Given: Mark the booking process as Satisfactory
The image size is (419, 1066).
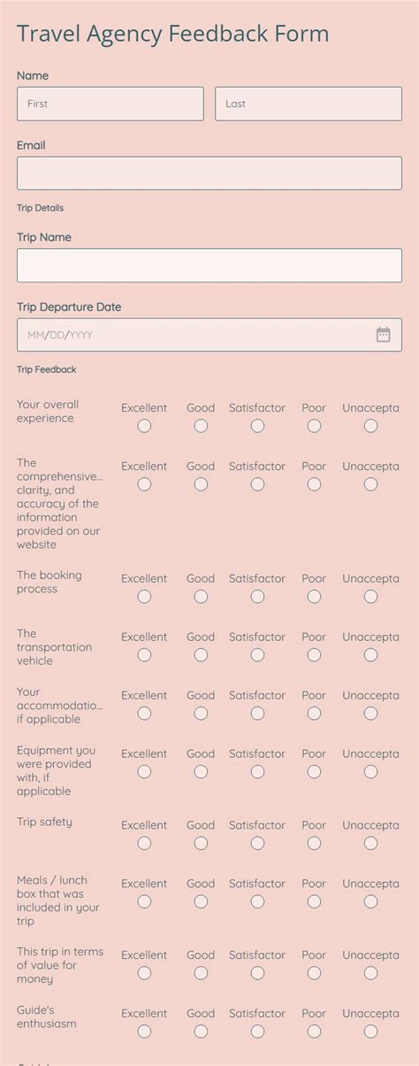Looking at the screenshot, I should (x=257, y=597).
